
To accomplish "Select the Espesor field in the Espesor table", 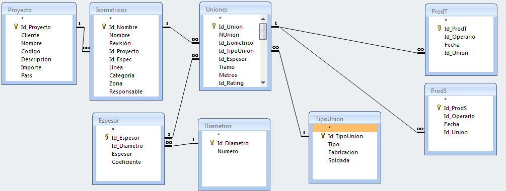I will tap(122, 154).
